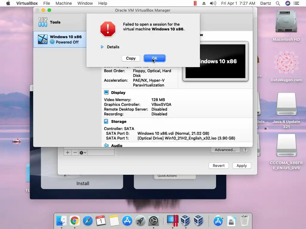Click the Revert button in back window
The width and height of the screenshot is (306, 229).
[x=218, y=166]
